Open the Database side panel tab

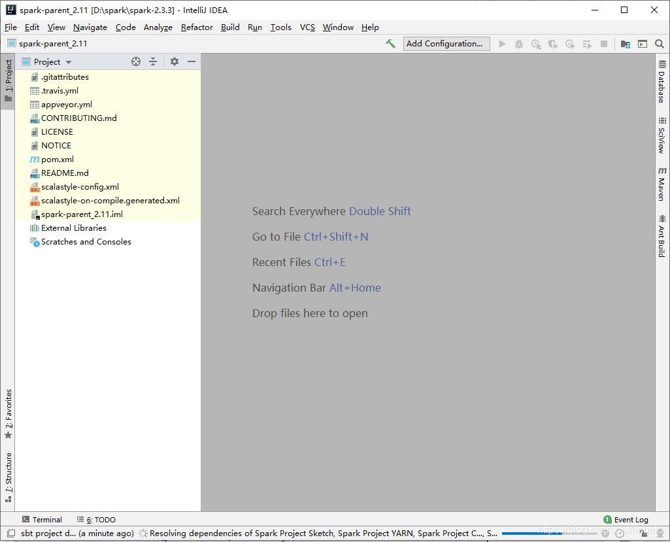662,82
